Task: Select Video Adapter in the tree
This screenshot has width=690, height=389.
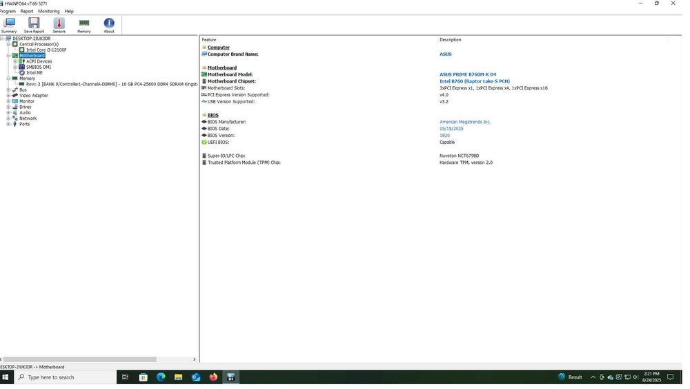Action: pyautogui.click(x=34, y=96)
